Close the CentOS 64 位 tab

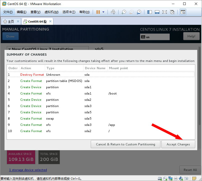click(50, 22)
